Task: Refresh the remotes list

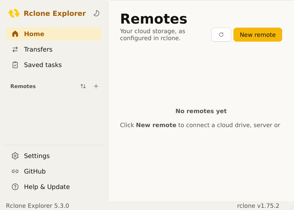Action: click(x=221, y=35)
